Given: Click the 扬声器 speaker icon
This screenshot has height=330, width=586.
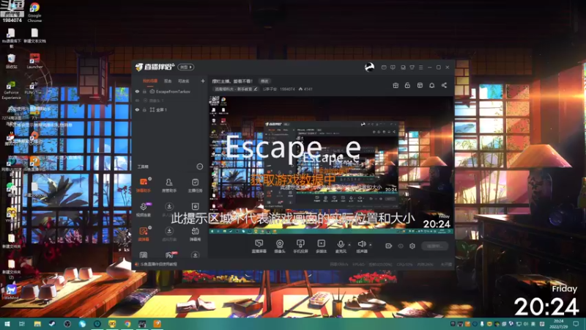Looking at the screenshot, I should [x=361, y=244].
